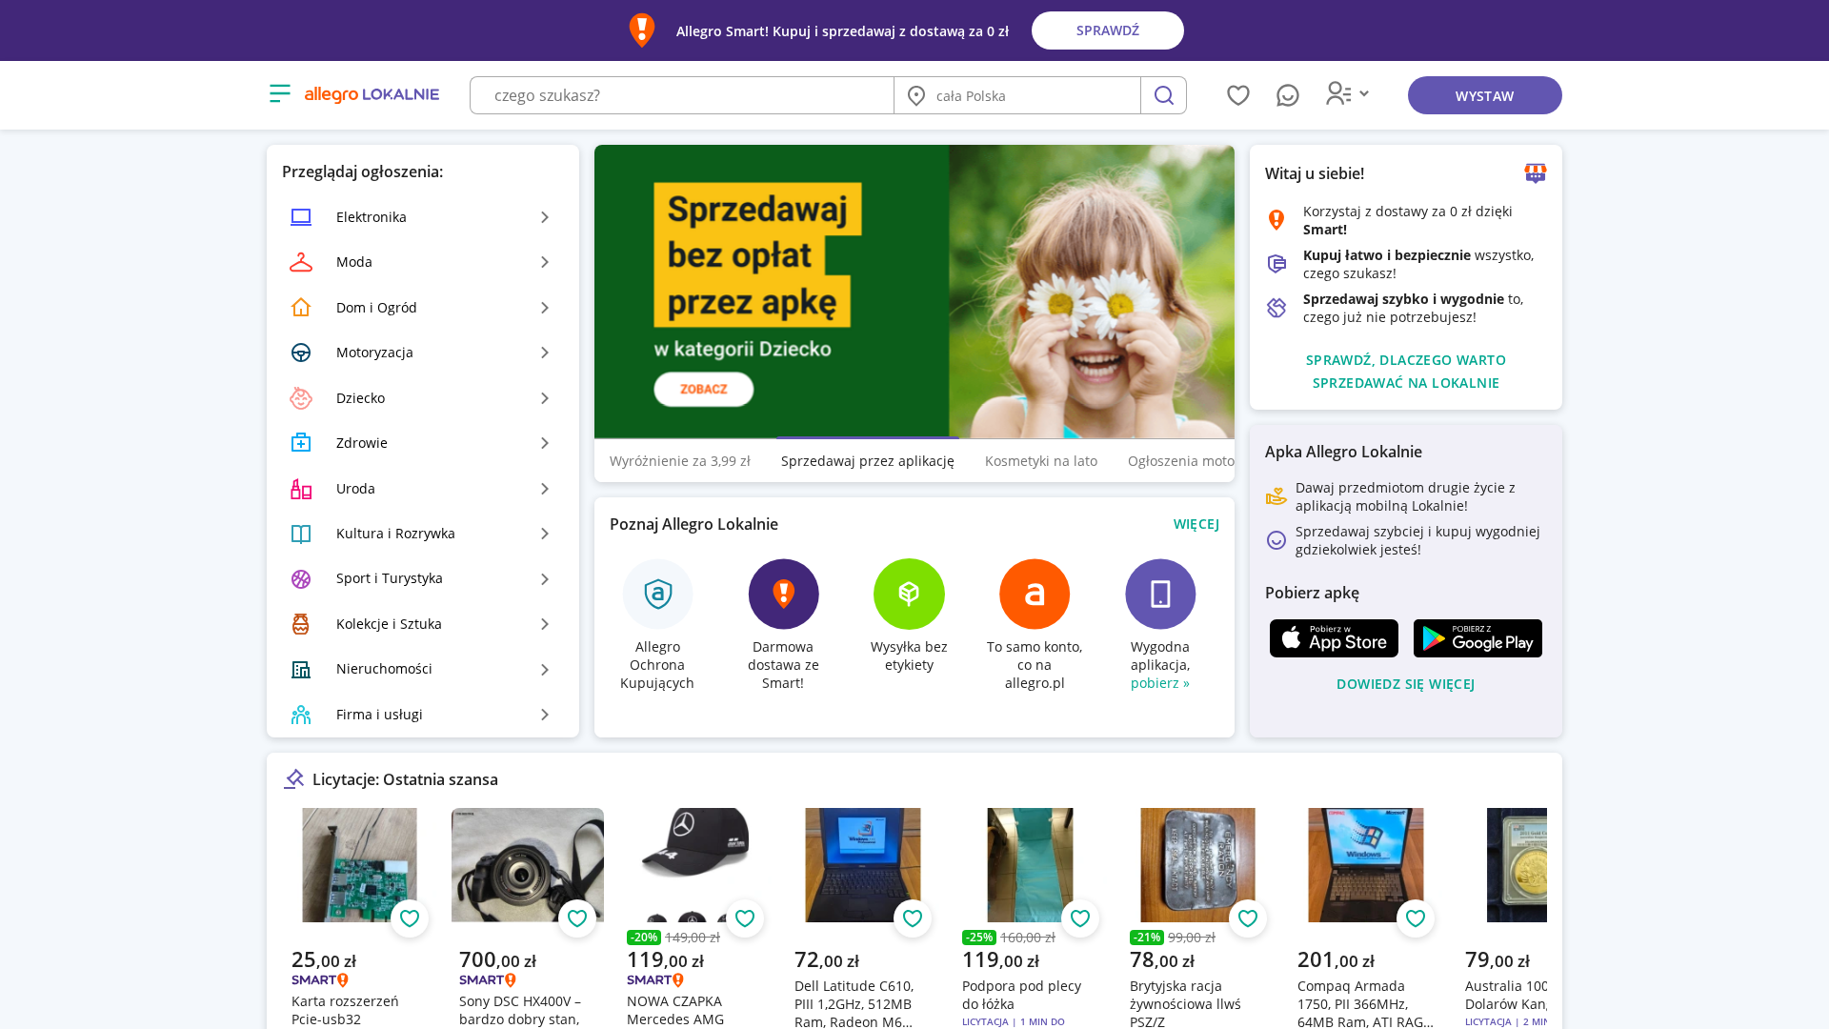Favorite the Podpora pod plecy listing
This screenshot has height=1029, width=1829.
(x=1080, y=918)
